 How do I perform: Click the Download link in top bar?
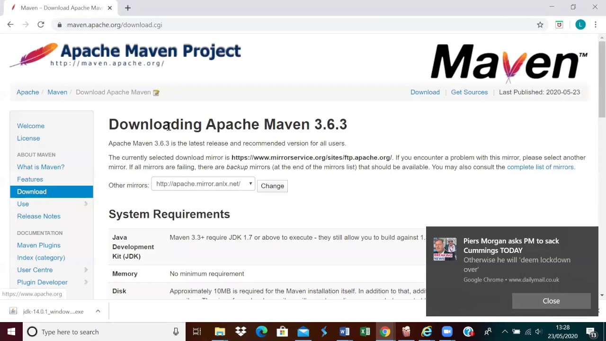coord(425,92)
